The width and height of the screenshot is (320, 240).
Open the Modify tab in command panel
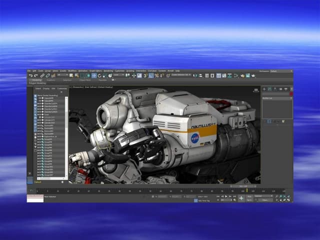coord(269,89)
